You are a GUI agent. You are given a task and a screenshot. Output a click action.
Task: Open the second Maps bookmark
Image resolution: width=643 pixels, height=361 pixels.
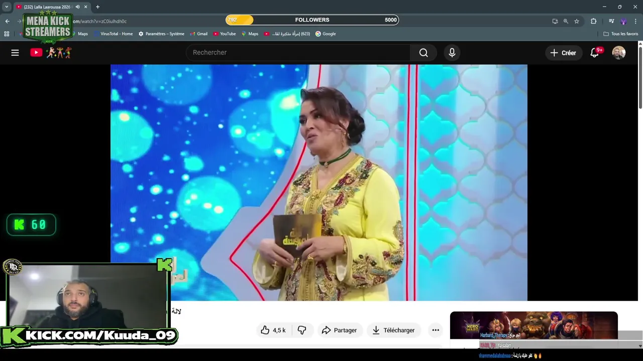(250, 34)
